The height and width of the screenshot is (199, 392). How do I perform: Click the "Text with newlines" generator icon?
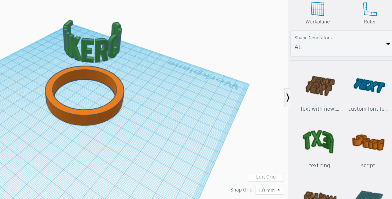[319, 86]
